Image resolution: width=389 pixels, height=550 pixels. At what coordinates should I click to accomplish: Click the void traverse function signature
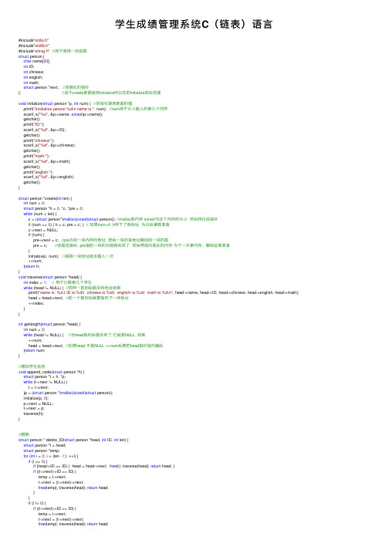pyautogui.click(x=50, y=277)
